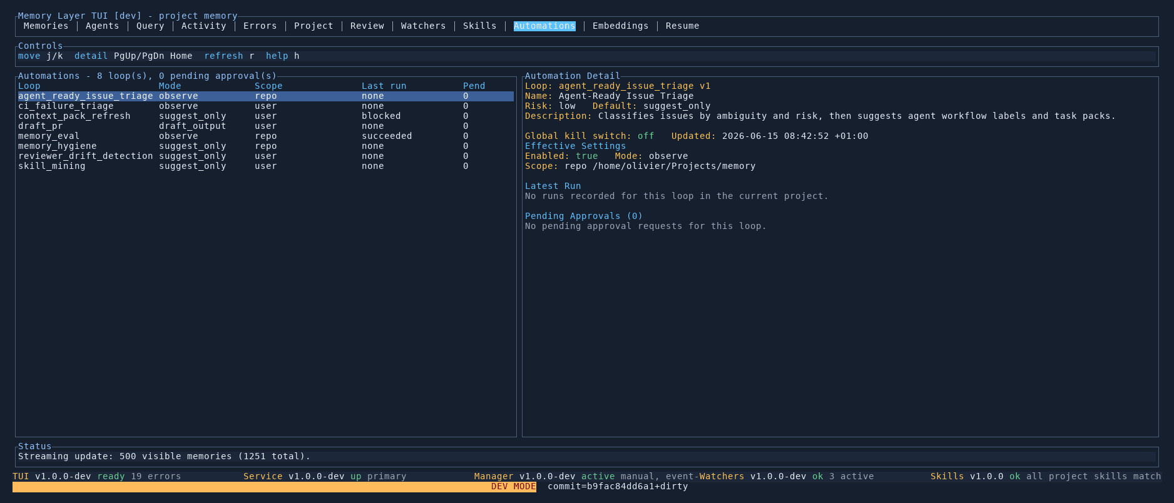Image resolution: width=1174 pixels, height=503 pixels.
Task: Click the DEV MODE banner label
Action: 513,486
